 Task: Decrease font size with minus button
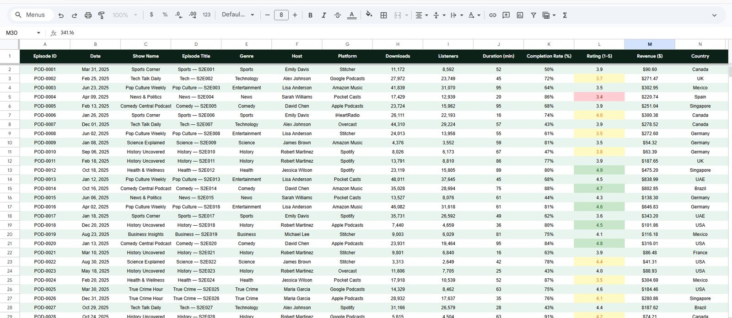tap(268, 15)
